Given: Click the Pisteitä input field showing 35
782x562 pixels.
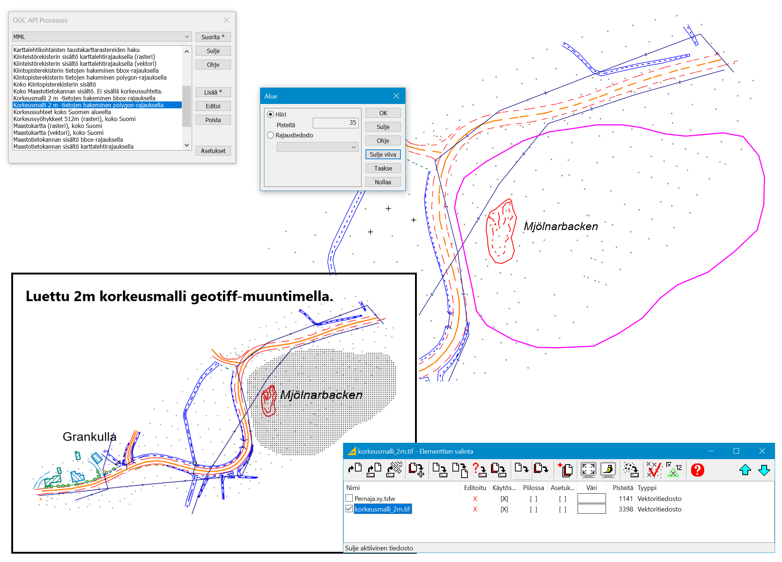Looking at the screenshot, I should click(x=335, y=123).
